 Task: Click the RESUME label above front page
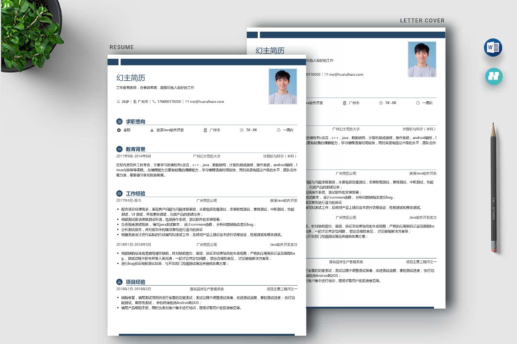(x=122, y=47)
